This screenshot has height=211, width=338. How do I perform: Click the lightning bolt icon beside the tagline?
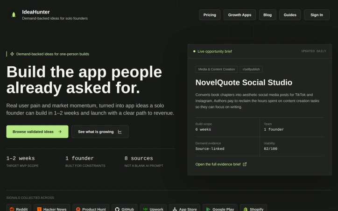12,54
